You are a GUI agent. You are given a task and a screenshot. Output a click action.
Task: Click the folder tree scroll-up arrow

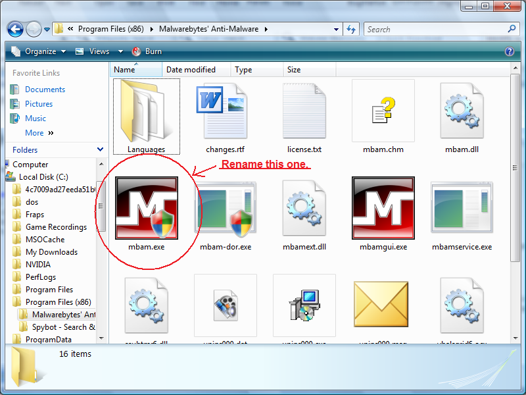(x=101, y=164)
